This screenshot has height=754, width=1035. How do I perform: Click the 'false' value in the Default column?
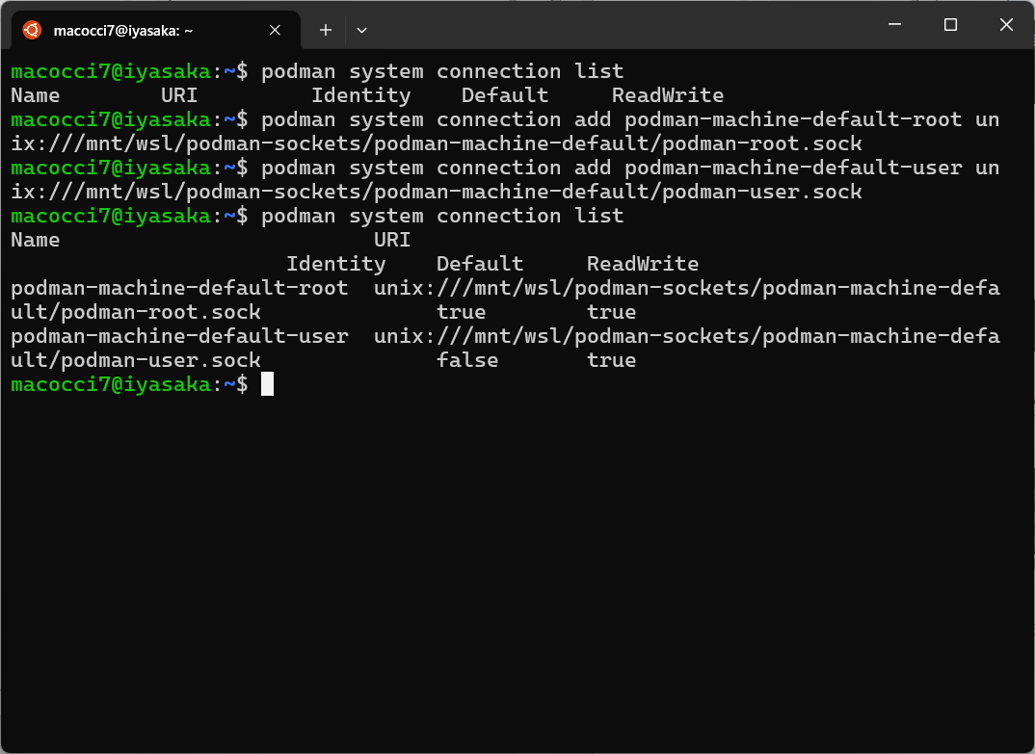(467, 360)
